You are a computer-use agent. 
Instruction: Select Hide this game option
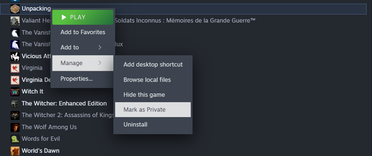(153, 95)
